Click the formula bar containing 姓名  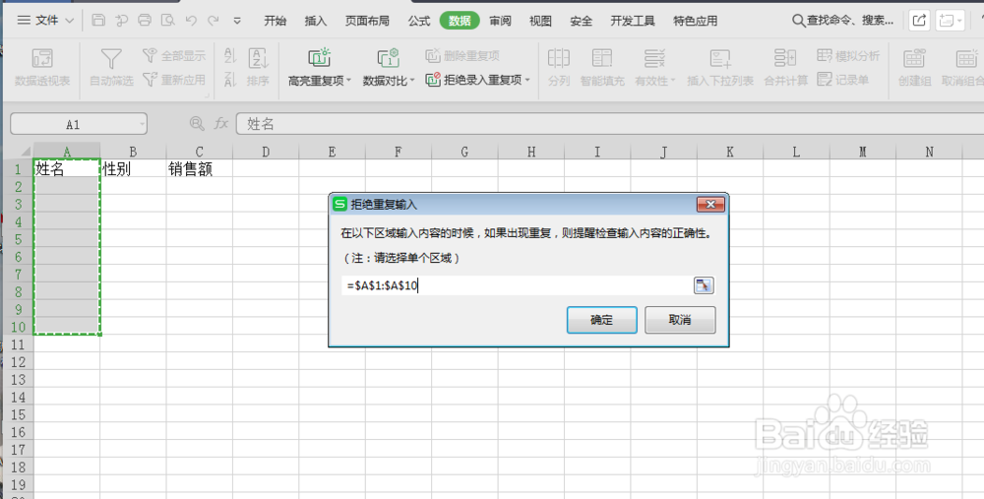click(609, 124)
